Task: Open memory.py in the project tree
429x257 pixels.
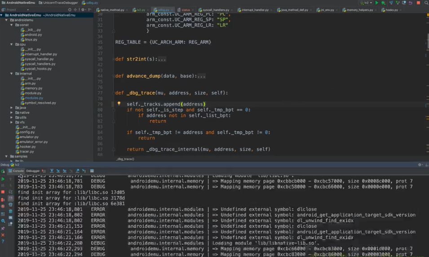Action: pyautogui.click(x=33, y=88)
